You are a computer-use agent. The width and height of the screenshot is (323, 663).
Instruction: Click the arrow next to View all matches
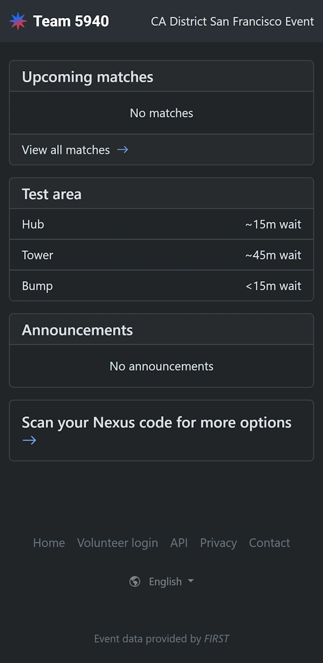point(123,150)
